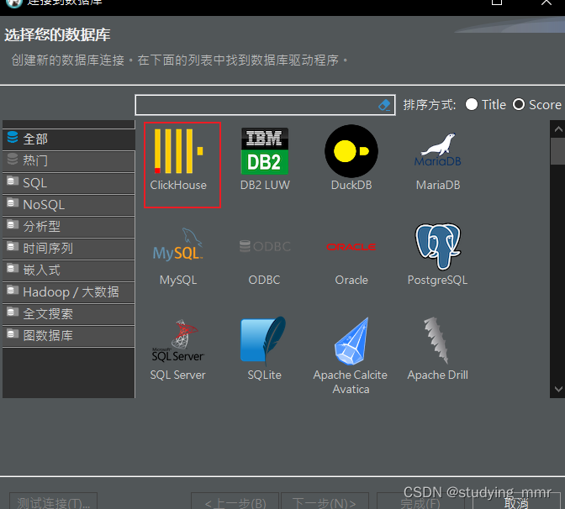Screen dimensions: 565x509
Task: Click the scrollbar down arrow
Action: point(558,389)
